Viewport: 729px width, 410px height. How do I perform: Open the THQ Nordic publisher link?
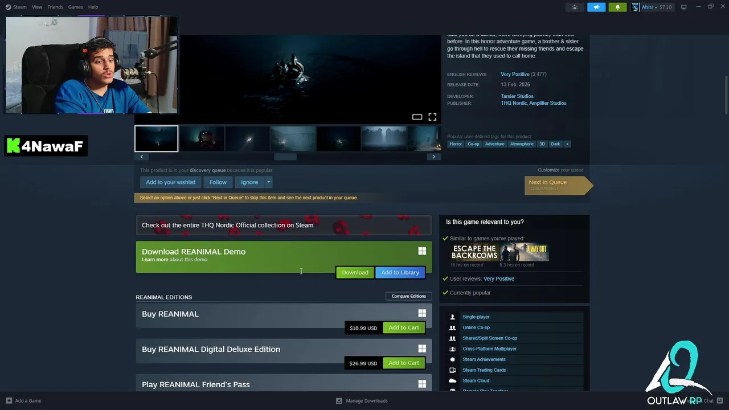514,103
